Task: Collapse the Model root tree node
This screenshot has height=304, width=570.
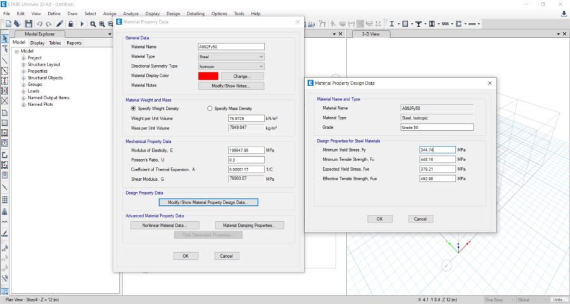Action: [x=16, y=52]
